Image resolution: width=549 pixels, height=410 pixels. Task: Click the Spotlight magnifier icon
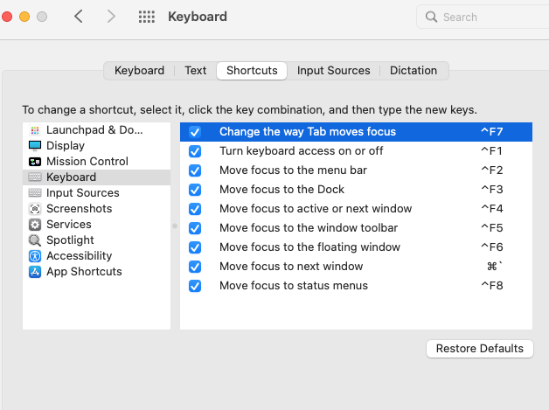[35, 240]
